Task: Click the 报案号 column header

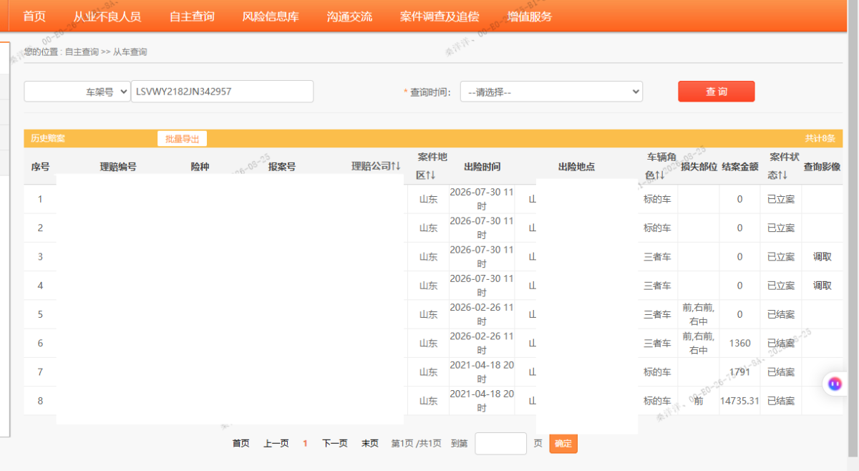Action: click(282, 167)
